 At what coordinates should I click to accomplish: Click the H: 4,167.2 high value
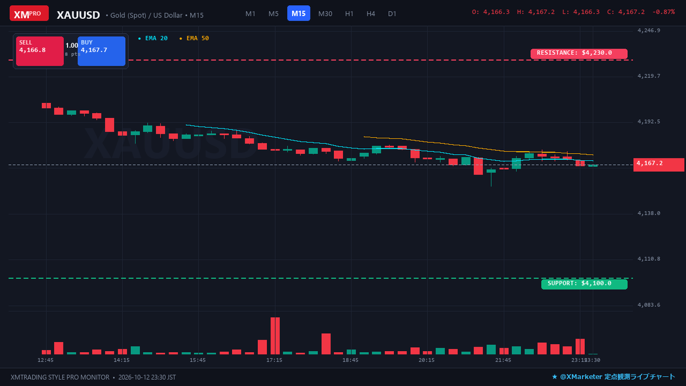[x=536, y=12]
